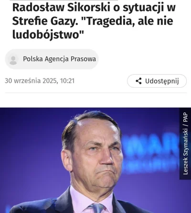This screenshot has width=191, height=213.
Task: Click the word "Polska" in the author chip
Action: pyautogui.click(x=33, y=59)
